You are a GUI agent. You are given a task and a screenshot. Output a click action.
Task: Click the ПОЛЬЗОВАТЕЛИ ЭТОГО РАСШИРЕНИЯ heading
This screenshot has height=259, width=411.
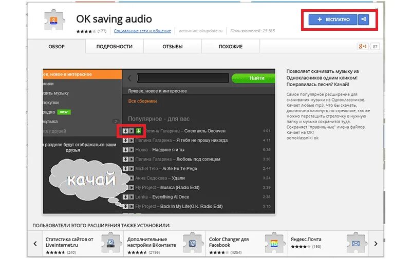coord(101,225)
